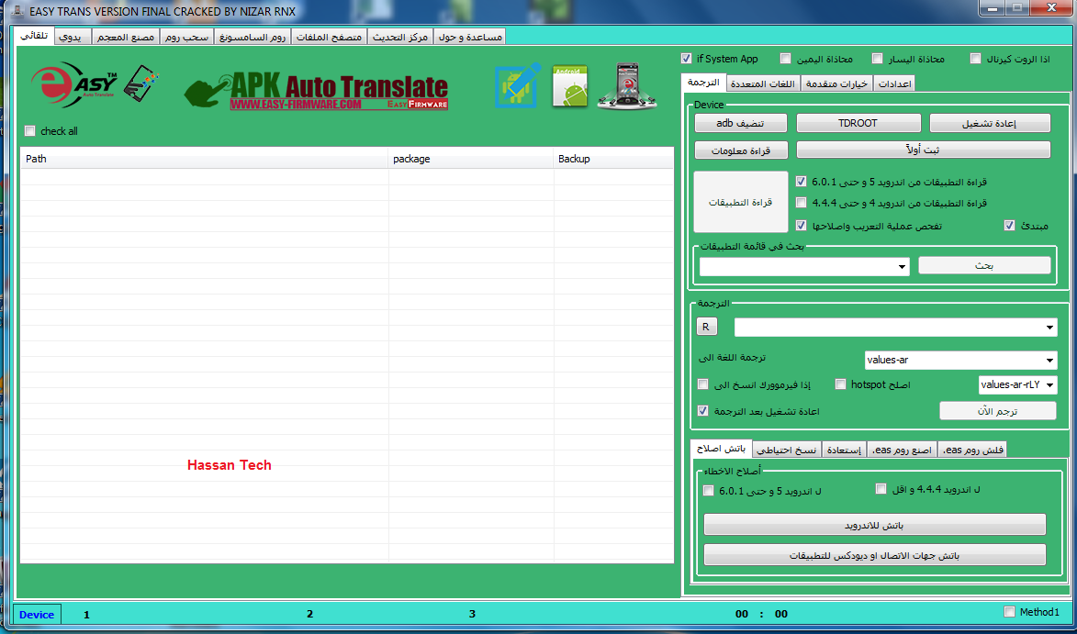Select the باتش اصلاح tab
The height and width of the screenshot is (634, 1077).
(722, 448)
